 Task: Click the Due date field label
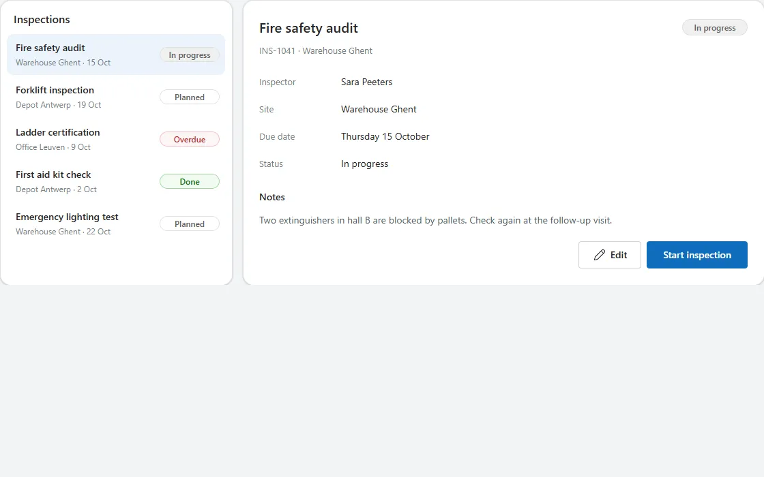coord(277,136)
